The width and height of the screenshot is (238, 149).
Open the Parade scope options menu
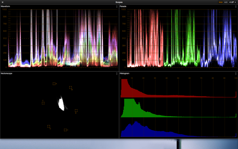[236, 7]
